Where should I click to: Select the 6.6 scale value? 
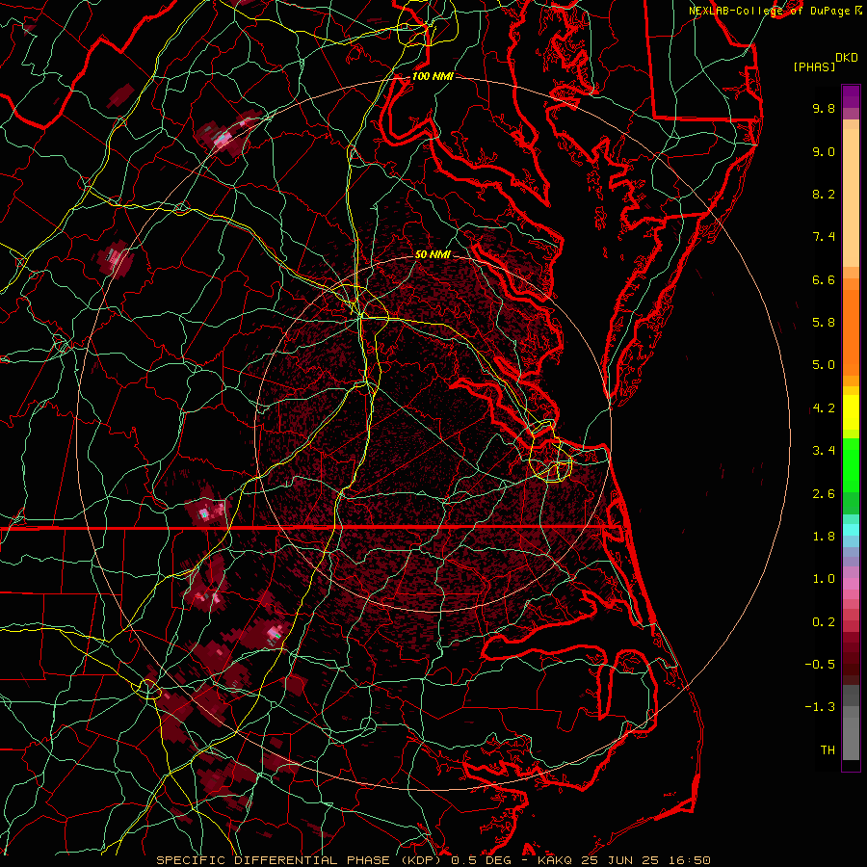click(824, 279)
